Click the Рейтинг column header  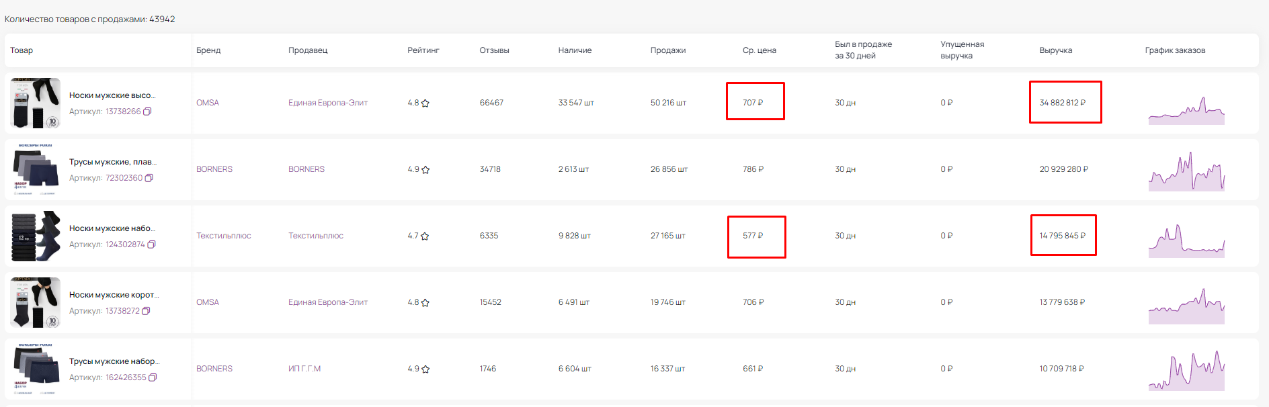coord(423,50)
